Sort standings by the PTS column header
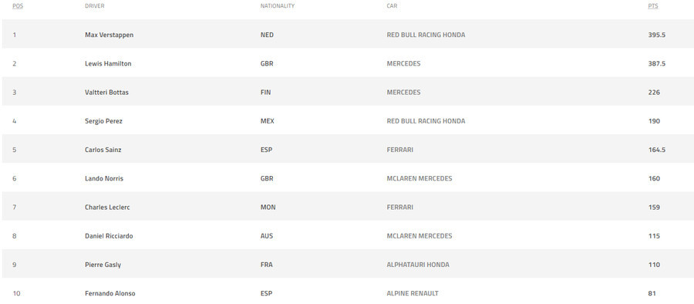The height and width of the screenshot is (304, 694). point(653,6)
